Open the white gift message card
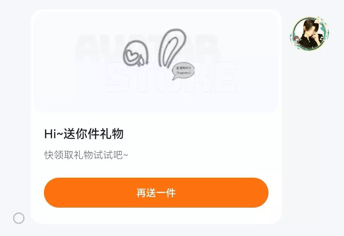The height and width of the screenshot is (236, 344). pyautogui.click(x=156, y=117)
